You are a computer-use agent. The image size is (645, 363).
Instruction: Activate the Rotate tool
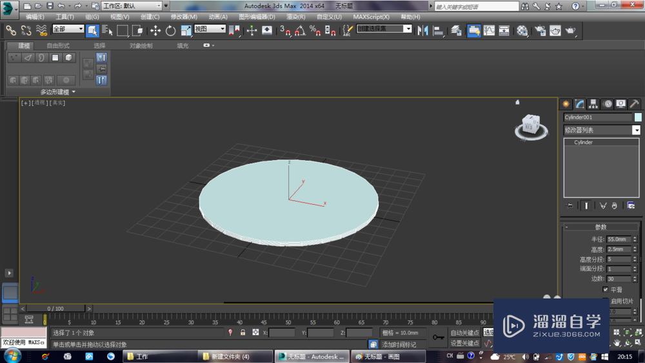click(x=170, y=30)
